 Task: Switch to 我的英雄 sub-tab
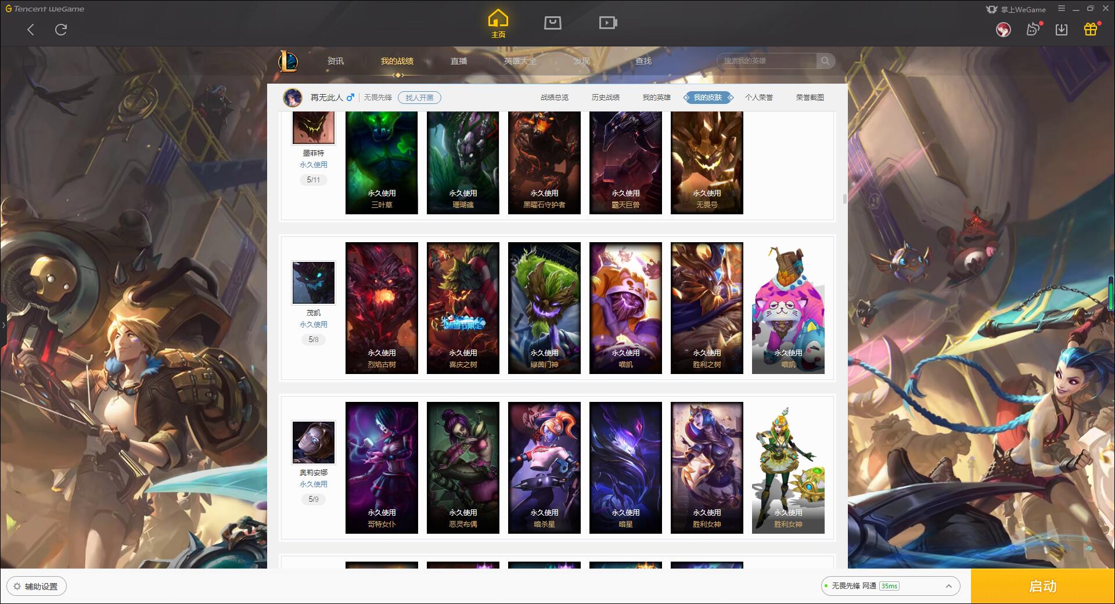click(657, 98)
